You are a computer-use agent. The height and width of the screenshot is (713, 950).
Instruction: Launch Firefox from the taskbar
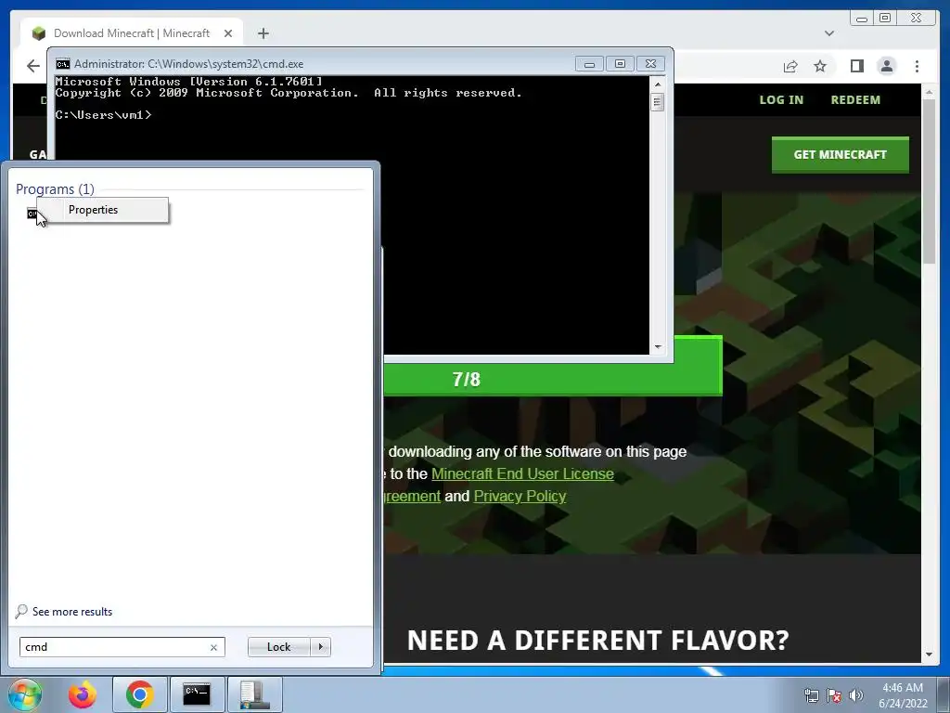(x=83, y=694)
